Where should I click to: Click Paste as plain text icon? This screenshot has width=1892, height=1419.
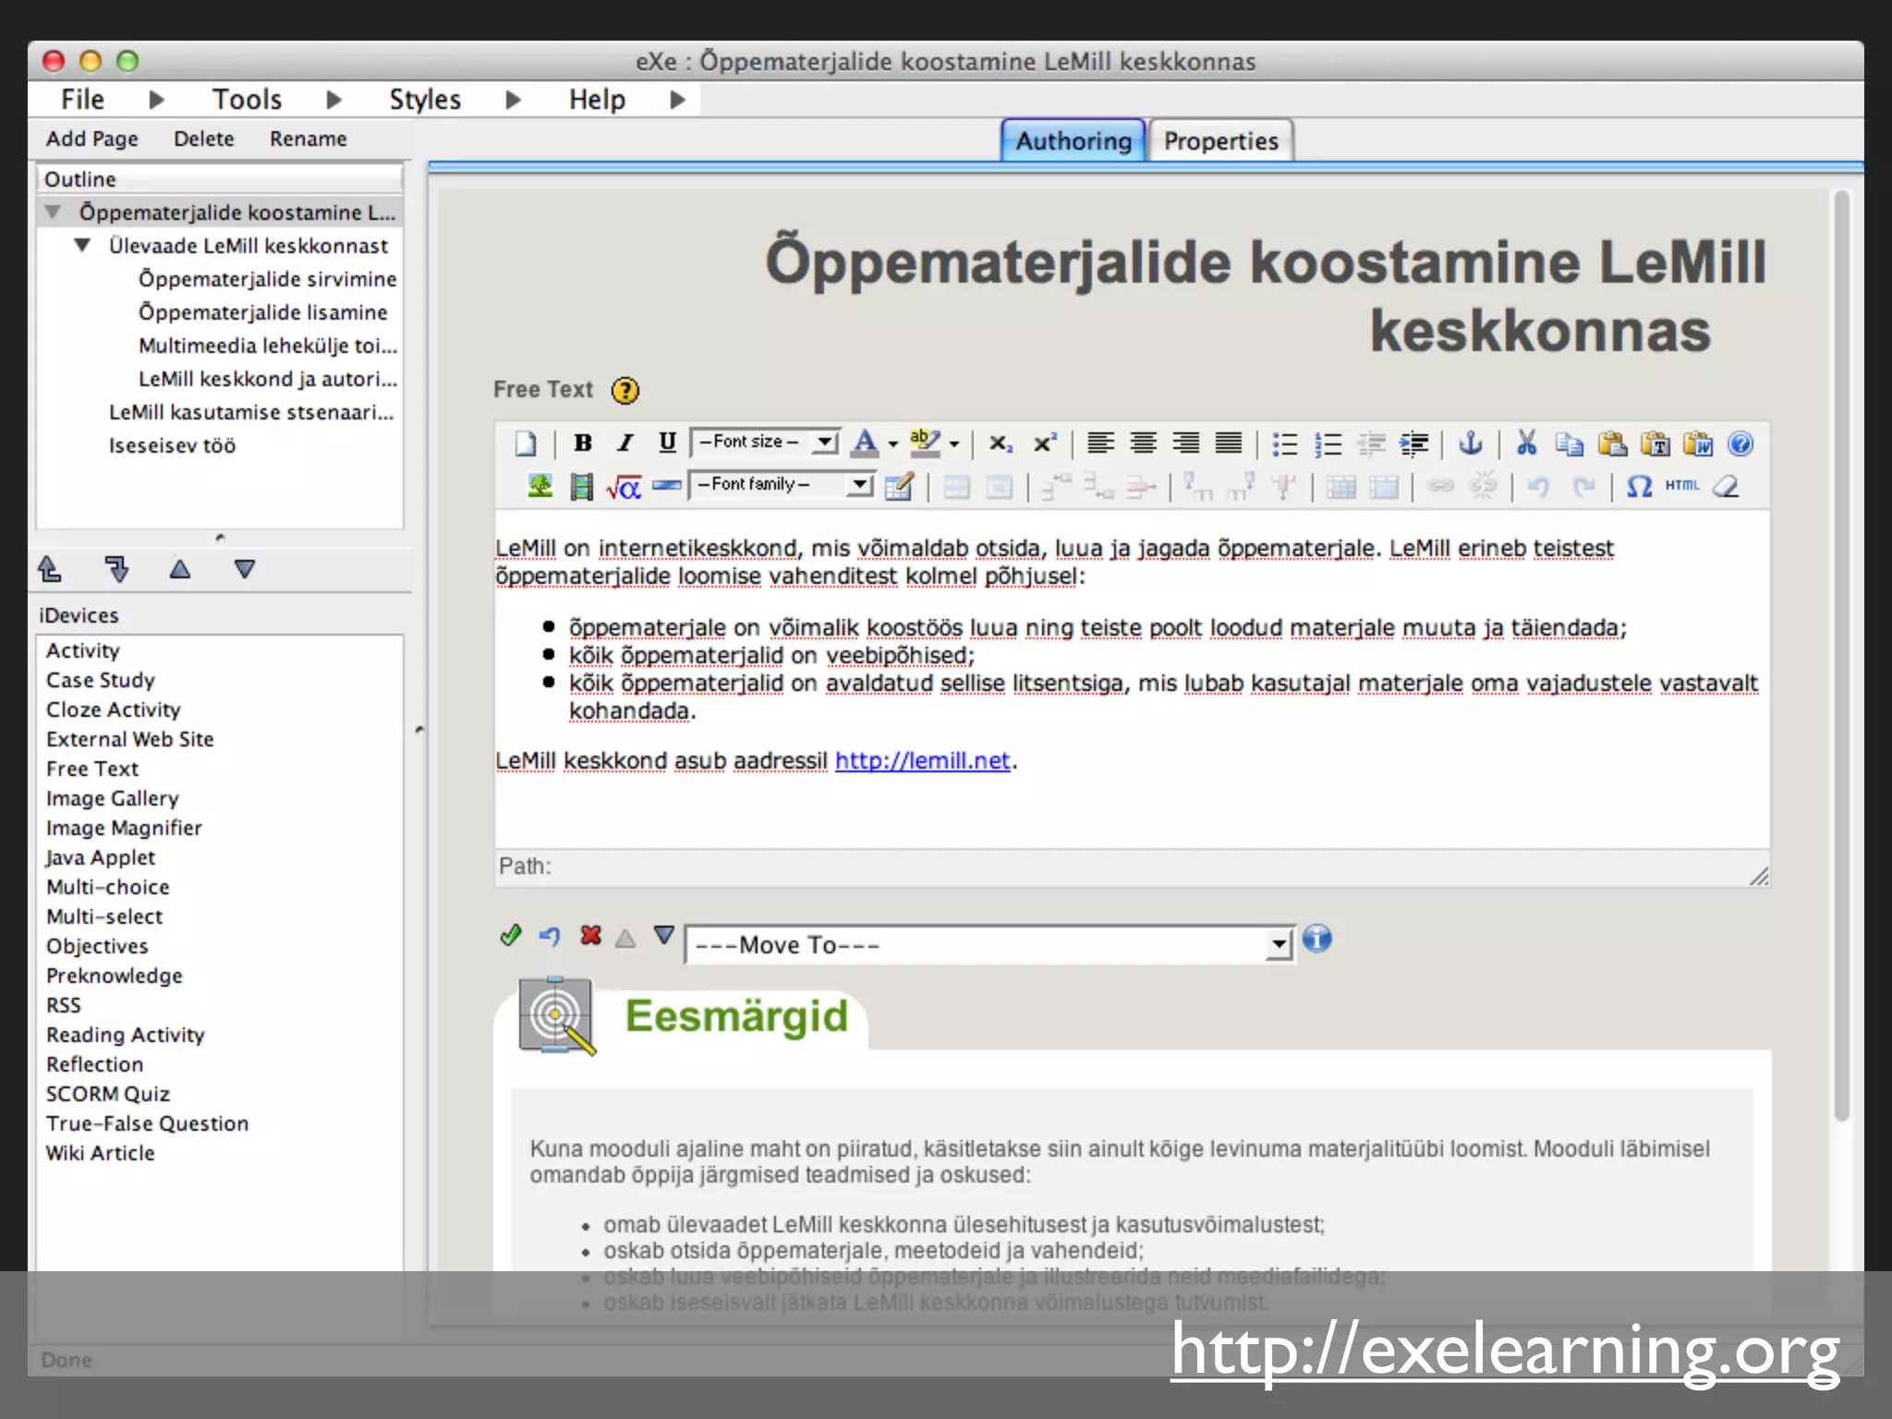[x=1655, y=444]
